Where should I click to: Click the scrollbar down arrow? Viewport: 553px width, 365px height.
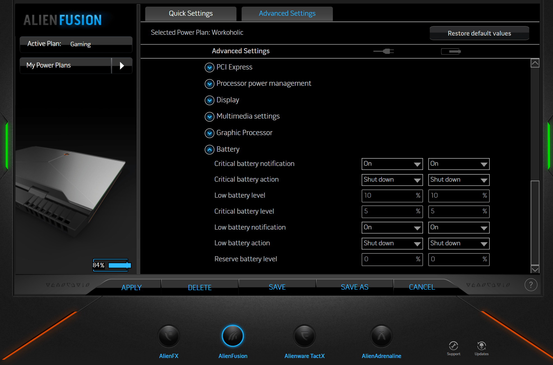535,269
